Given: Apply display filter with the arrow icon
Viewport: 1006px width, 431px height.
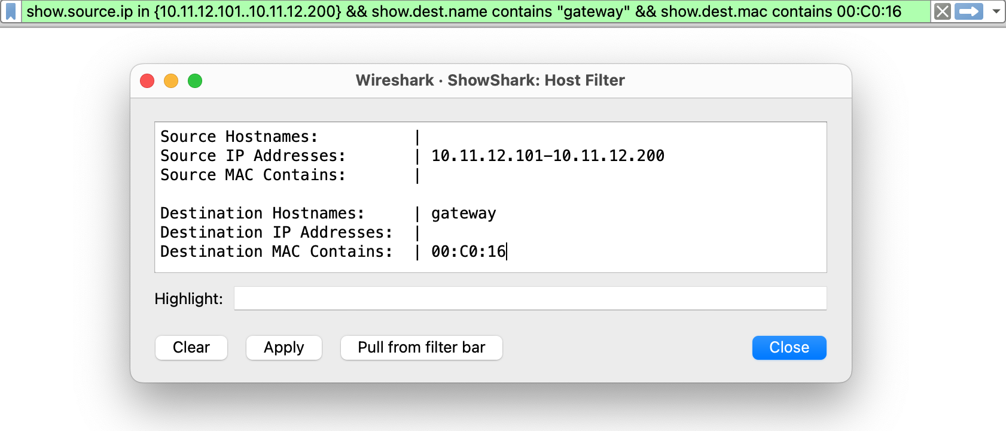Looking at the screenshot, I should point(969,11).
